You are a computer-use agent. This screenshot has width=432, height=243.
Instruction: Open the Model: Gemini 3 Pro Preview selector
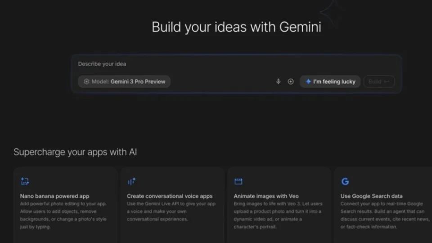tap(124, 81)
